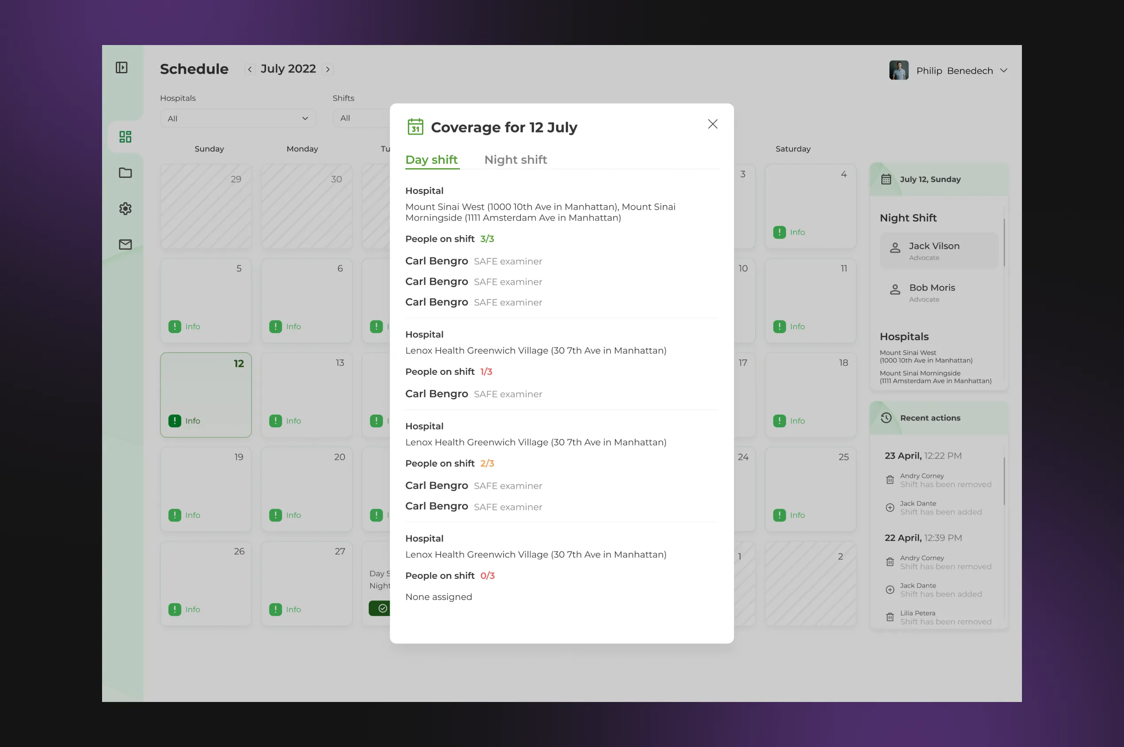This screenshot has height=747, width=1124.
Task: Open the dashboard grid icon in sidebar
Action: click(x=125, y=137)
